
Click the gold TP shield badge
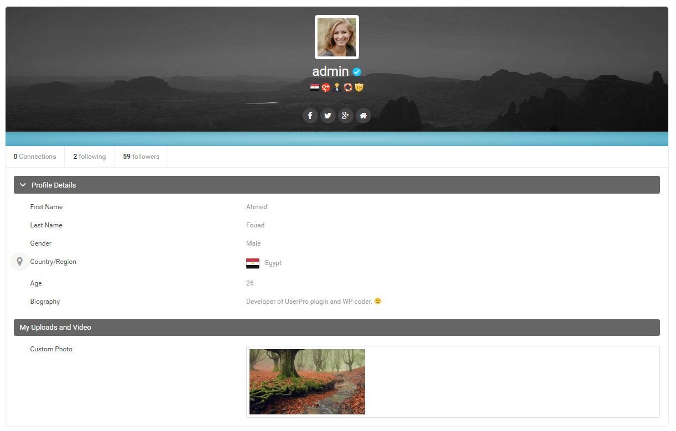[359, 87]
